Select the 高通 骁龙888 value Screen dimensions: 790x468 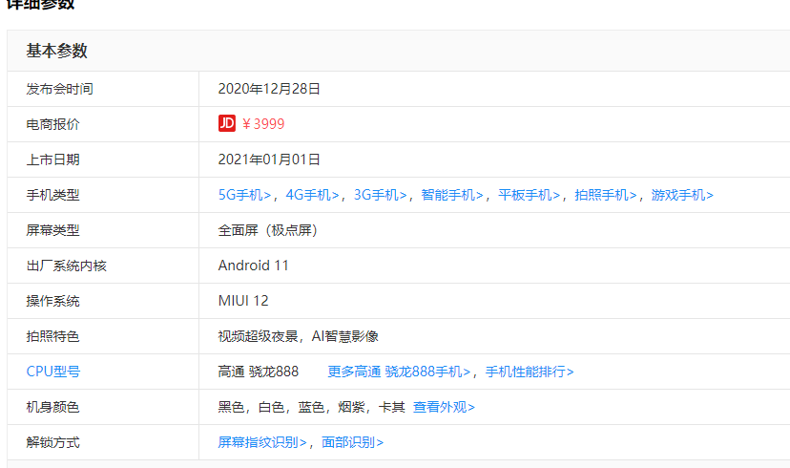[x=259, y=372]
